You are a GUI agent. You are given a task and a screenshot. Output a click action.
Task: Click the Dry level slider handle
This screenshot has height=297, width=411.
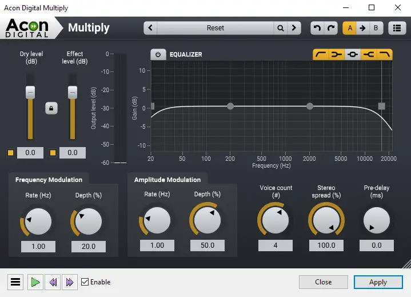click(x=30, y=92)
